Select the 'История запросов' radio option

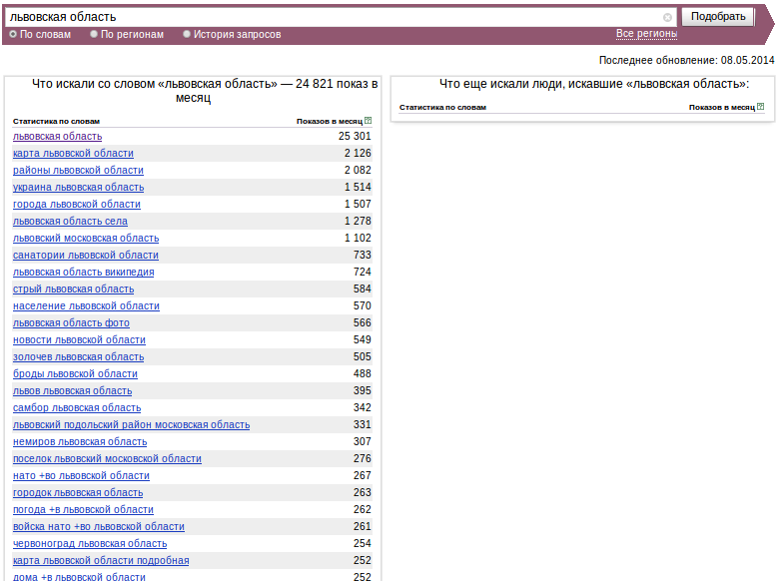click(186, 34)
